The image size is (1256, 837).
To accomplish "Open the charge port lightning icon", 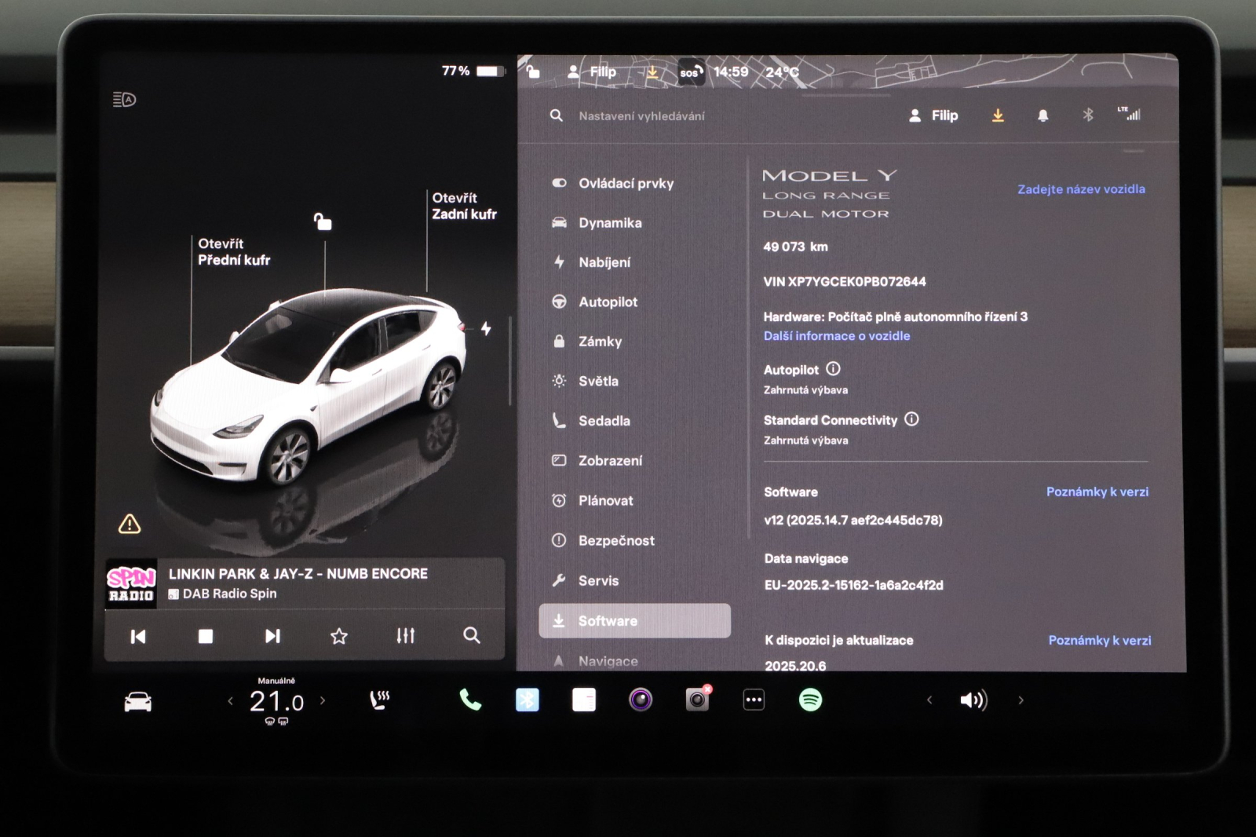I will [x=486, y=328].
